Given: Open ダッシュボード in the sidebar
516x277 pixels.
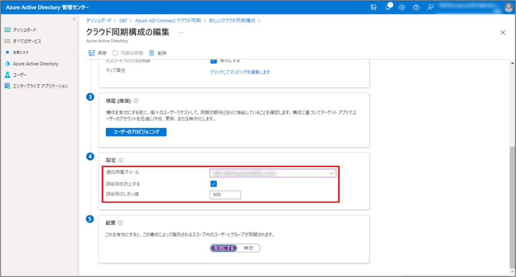Looking at the screenshot, I should click(x=25, y=30).
